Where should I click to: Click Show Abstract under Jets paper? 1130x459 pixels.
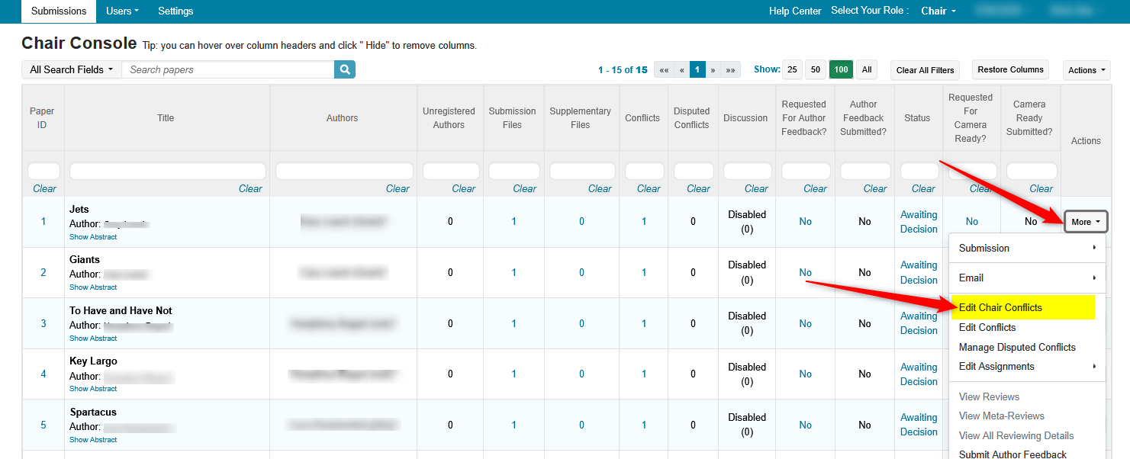click(x=93, y=237)
